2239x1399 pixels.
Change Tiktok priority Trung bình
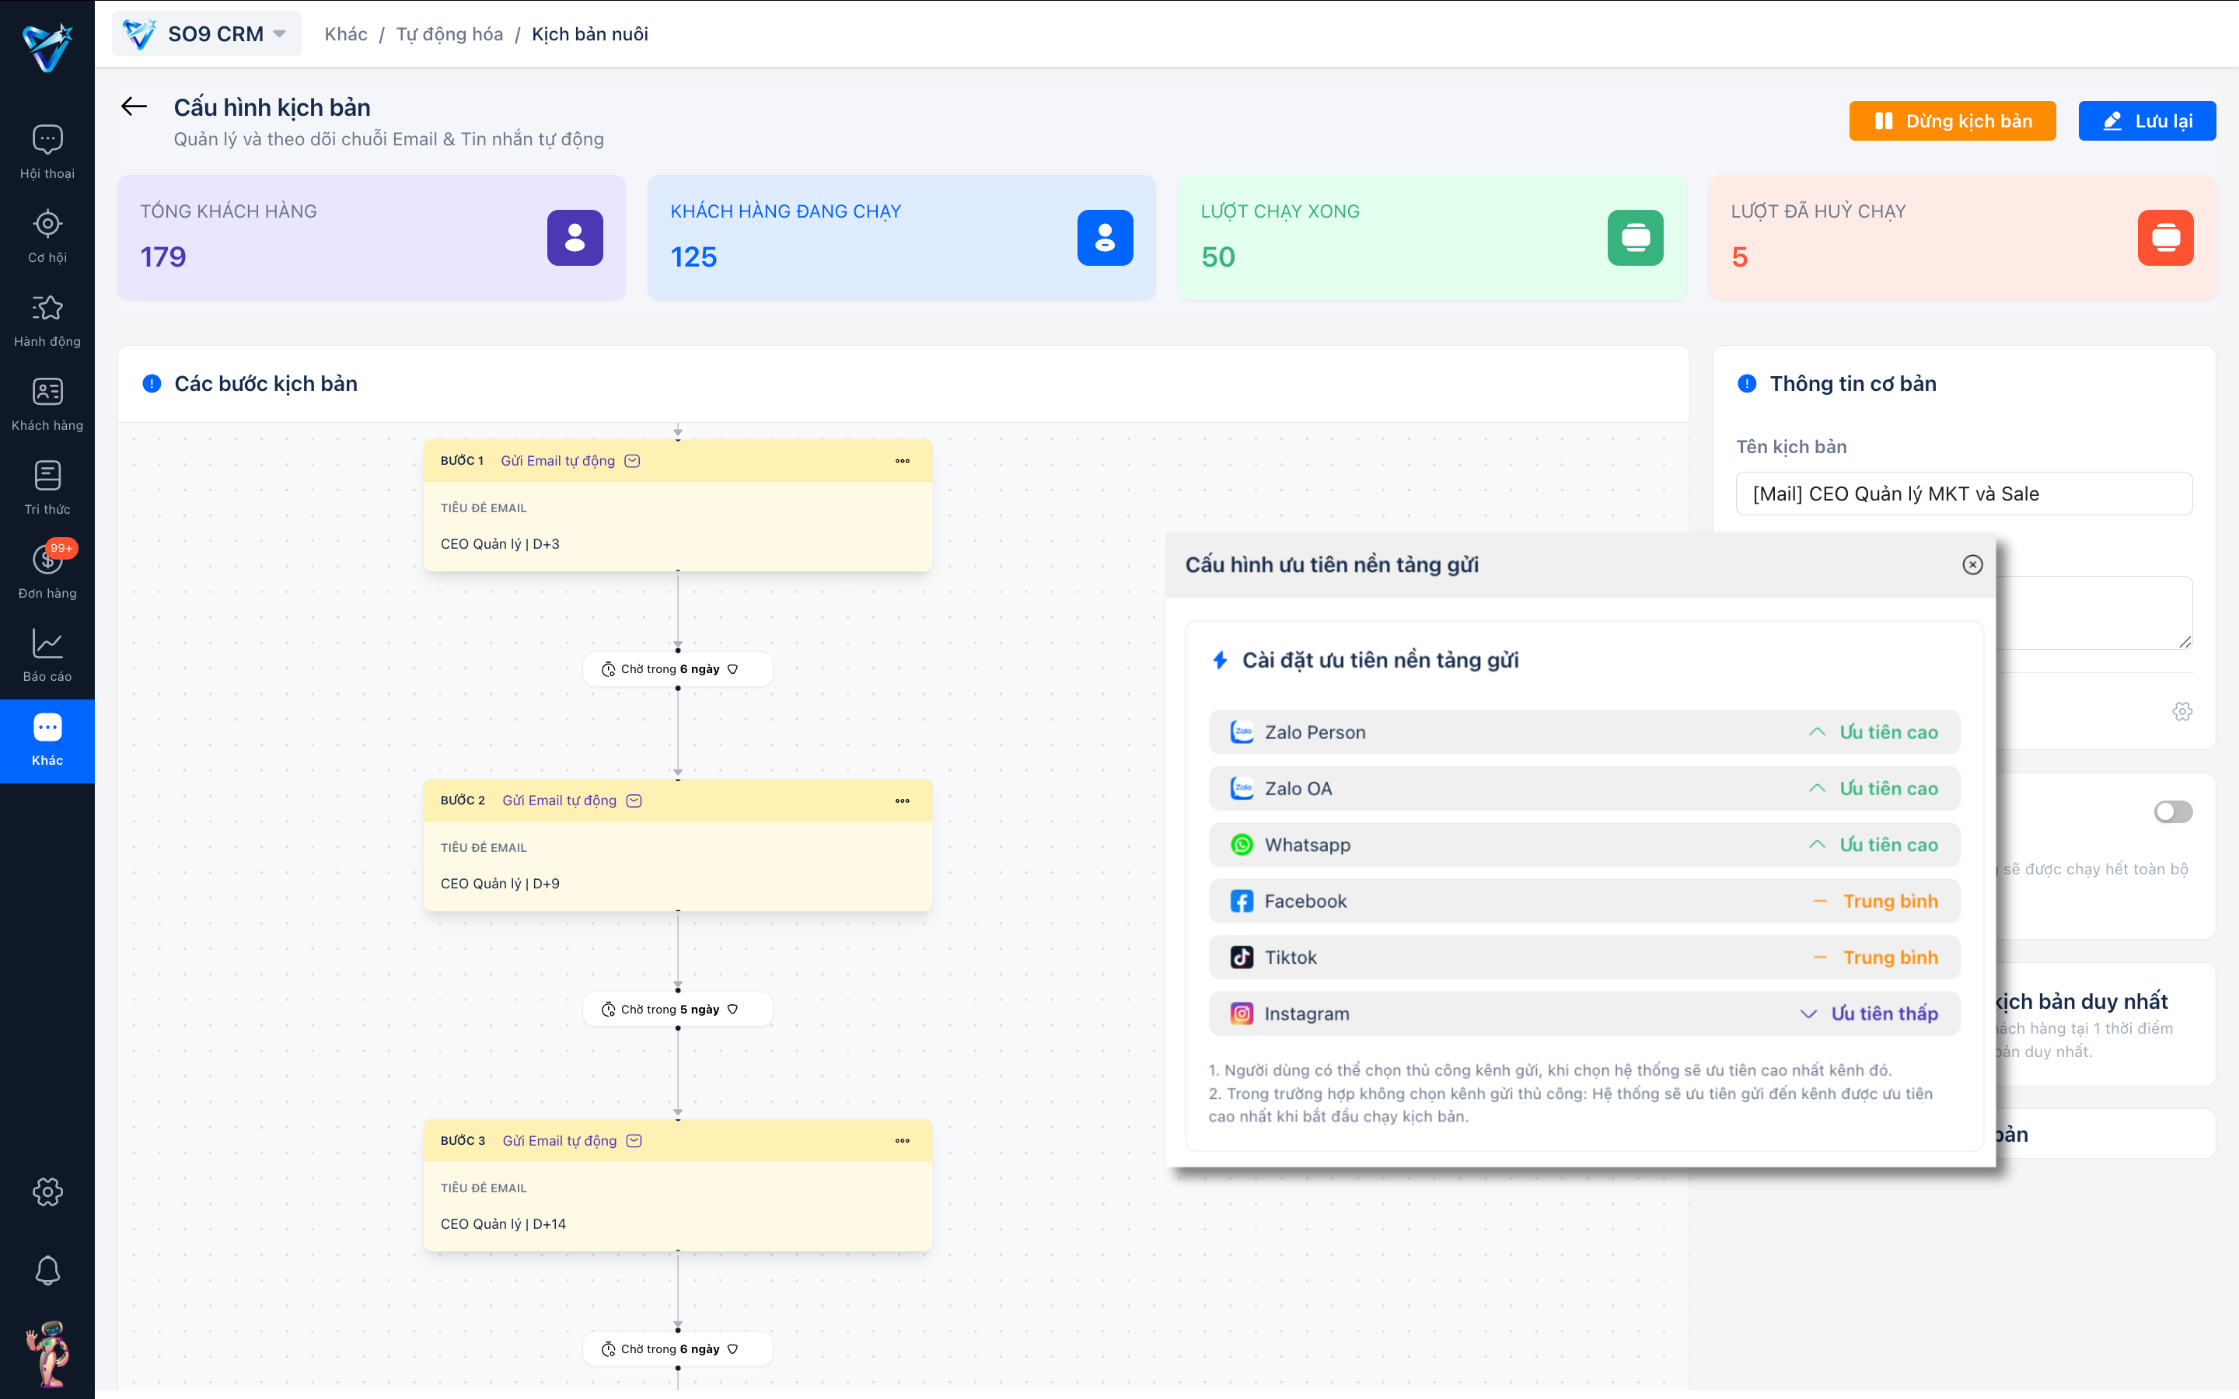(x=1874, y=958)
